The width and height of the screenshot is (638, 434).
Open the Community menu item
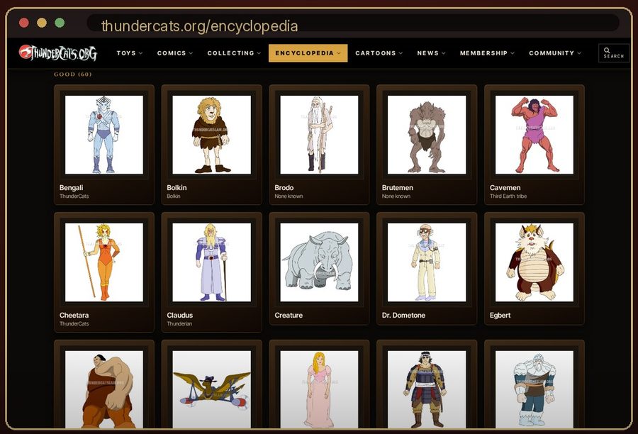pyautogui.click(x=552, y=53)
